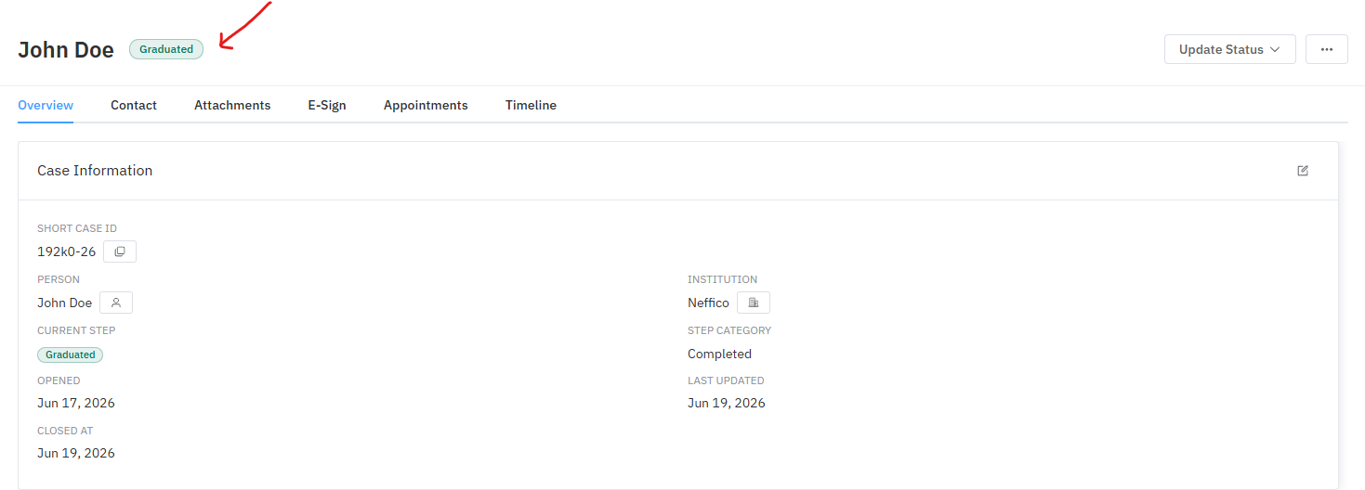Click the Graduated badge beside the name header

[166, 49]
